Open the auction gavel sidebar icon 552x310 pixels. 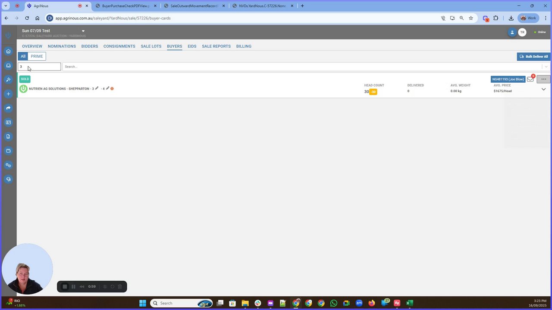click(x=8, y=80)
